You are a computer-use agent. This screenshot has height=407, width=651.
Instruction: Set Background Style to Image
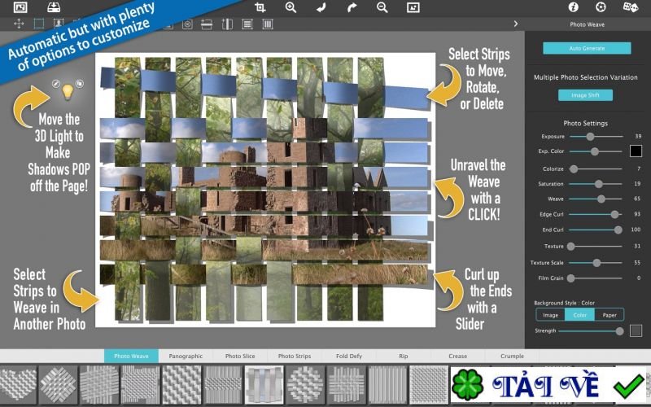[x=551, y=315]
